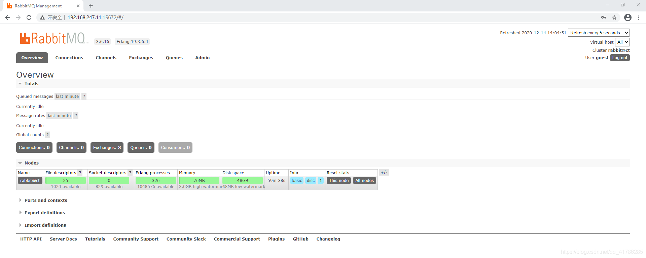Click the Consumers: 0 count button
Screen dimensions: 646x258
[x=175, y=148]
